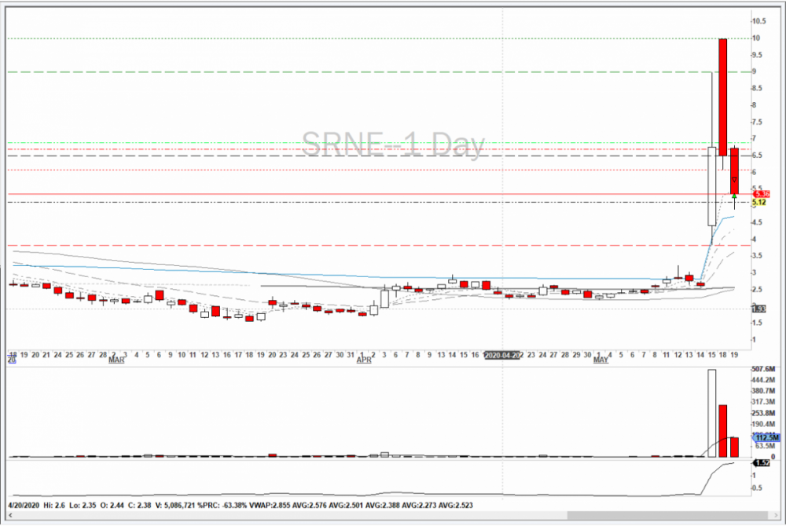Click the green up-arrow trade marker

pyautogui.click(x=733, y=195)
